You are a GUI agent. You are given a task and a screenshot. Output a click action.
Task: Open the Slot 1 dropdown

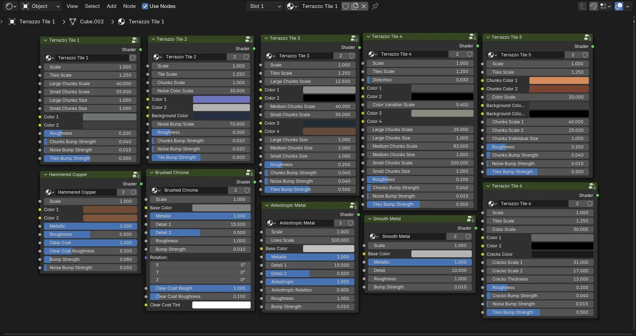[265, 6]
